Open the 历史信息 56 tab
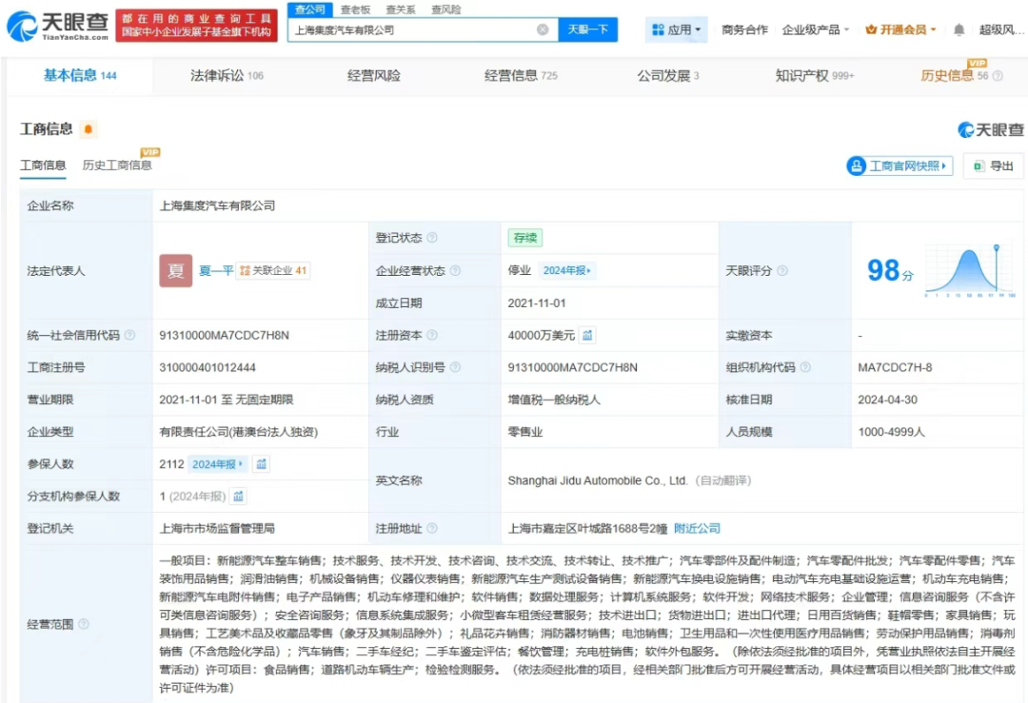The image size is (1028, 703). [x=955, y=76]
